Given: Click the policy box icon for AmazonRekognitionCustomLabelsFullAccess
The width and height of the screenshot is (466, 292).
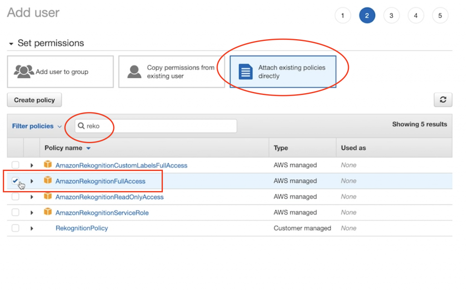Looking at the screenshot, I should 48,165.
